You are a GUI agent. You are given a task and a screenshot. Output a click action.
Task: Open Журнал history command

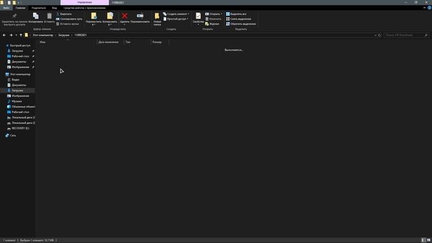tap(212, 24)
